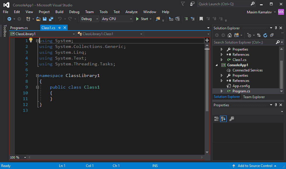The image size is (286, 169).
Task: Switch to the Team Explorer tab
Action: (254, 97)
